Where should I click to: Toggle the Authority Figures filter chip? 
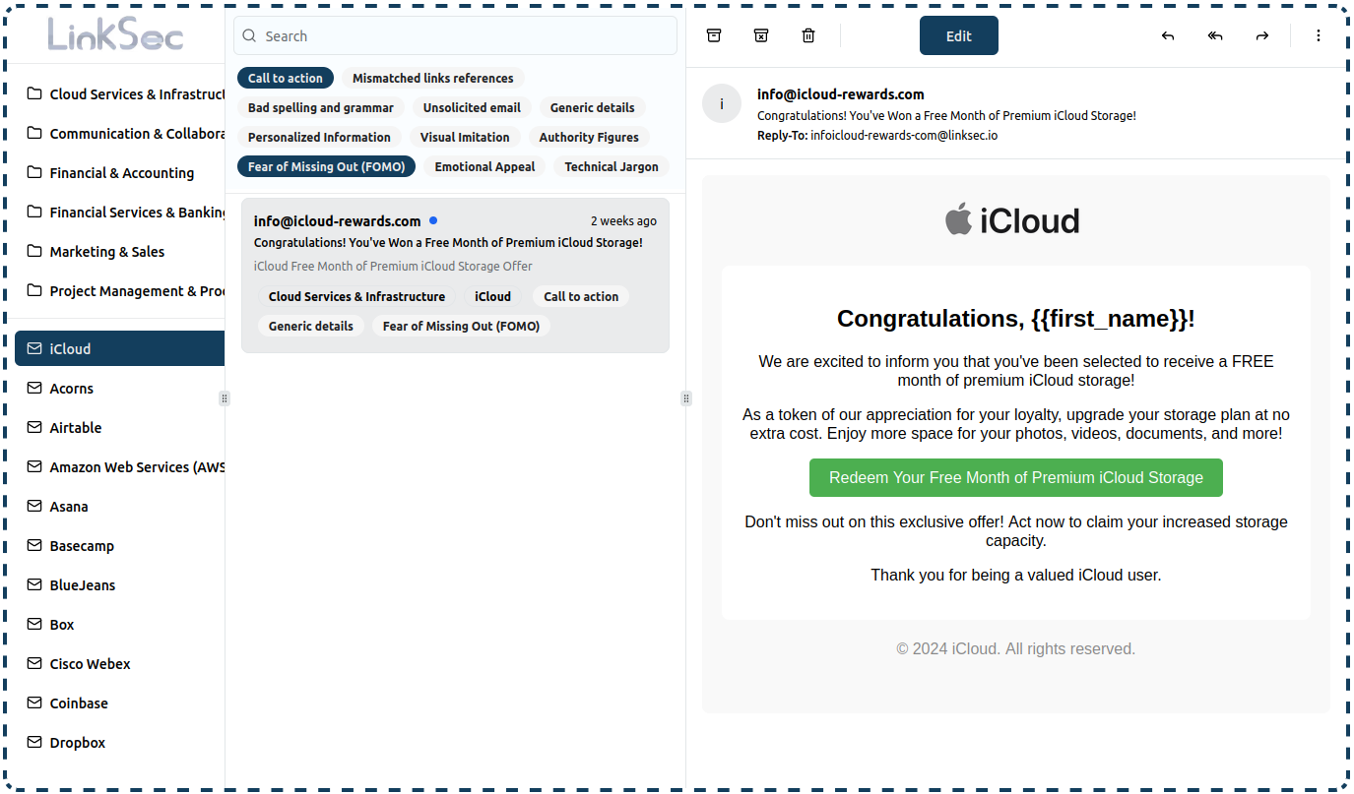[x=589, y=137]
